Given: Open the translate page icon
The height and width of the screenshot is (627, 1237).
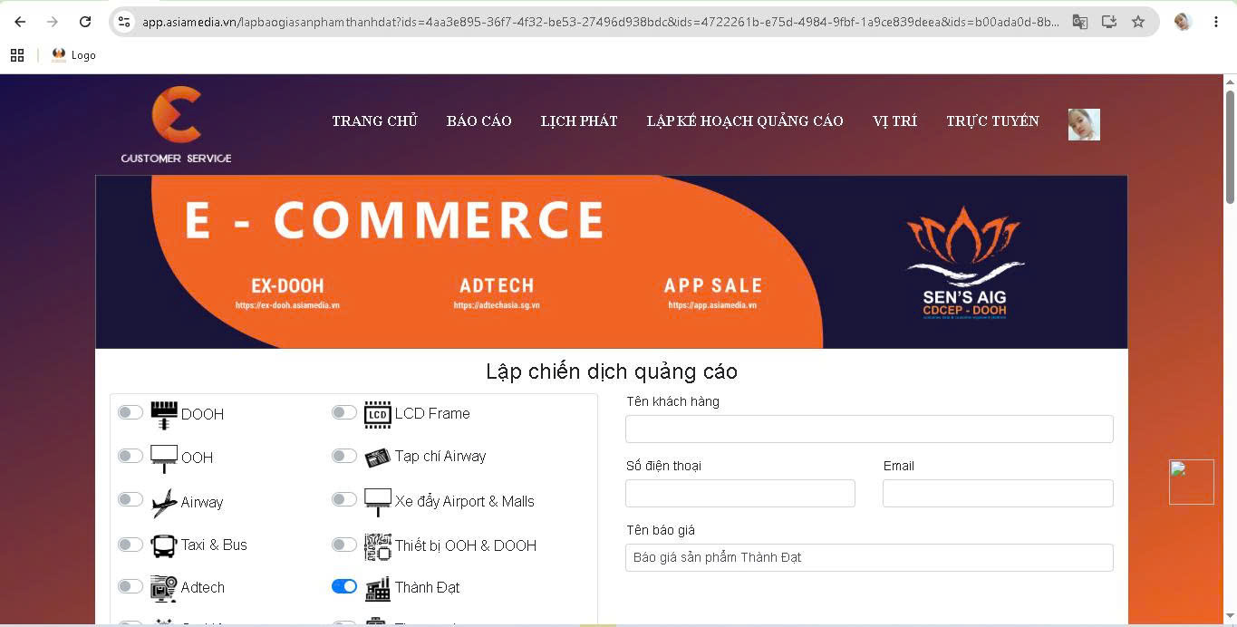Looking at the screenshot, I should point(1079,22).
